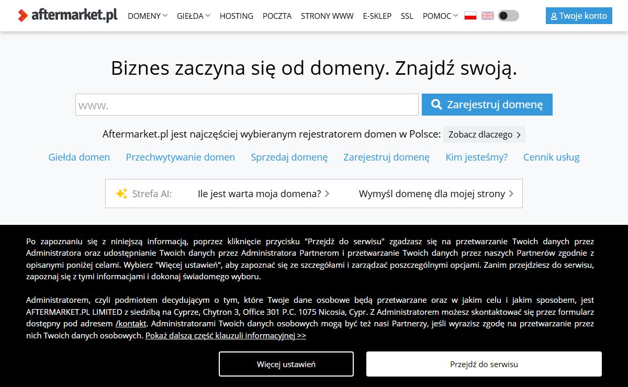Viewport: 628px width, 387px height.
Task: Show Pokaż dalszą część klauzuli informacyjnej
Action: 226,336
